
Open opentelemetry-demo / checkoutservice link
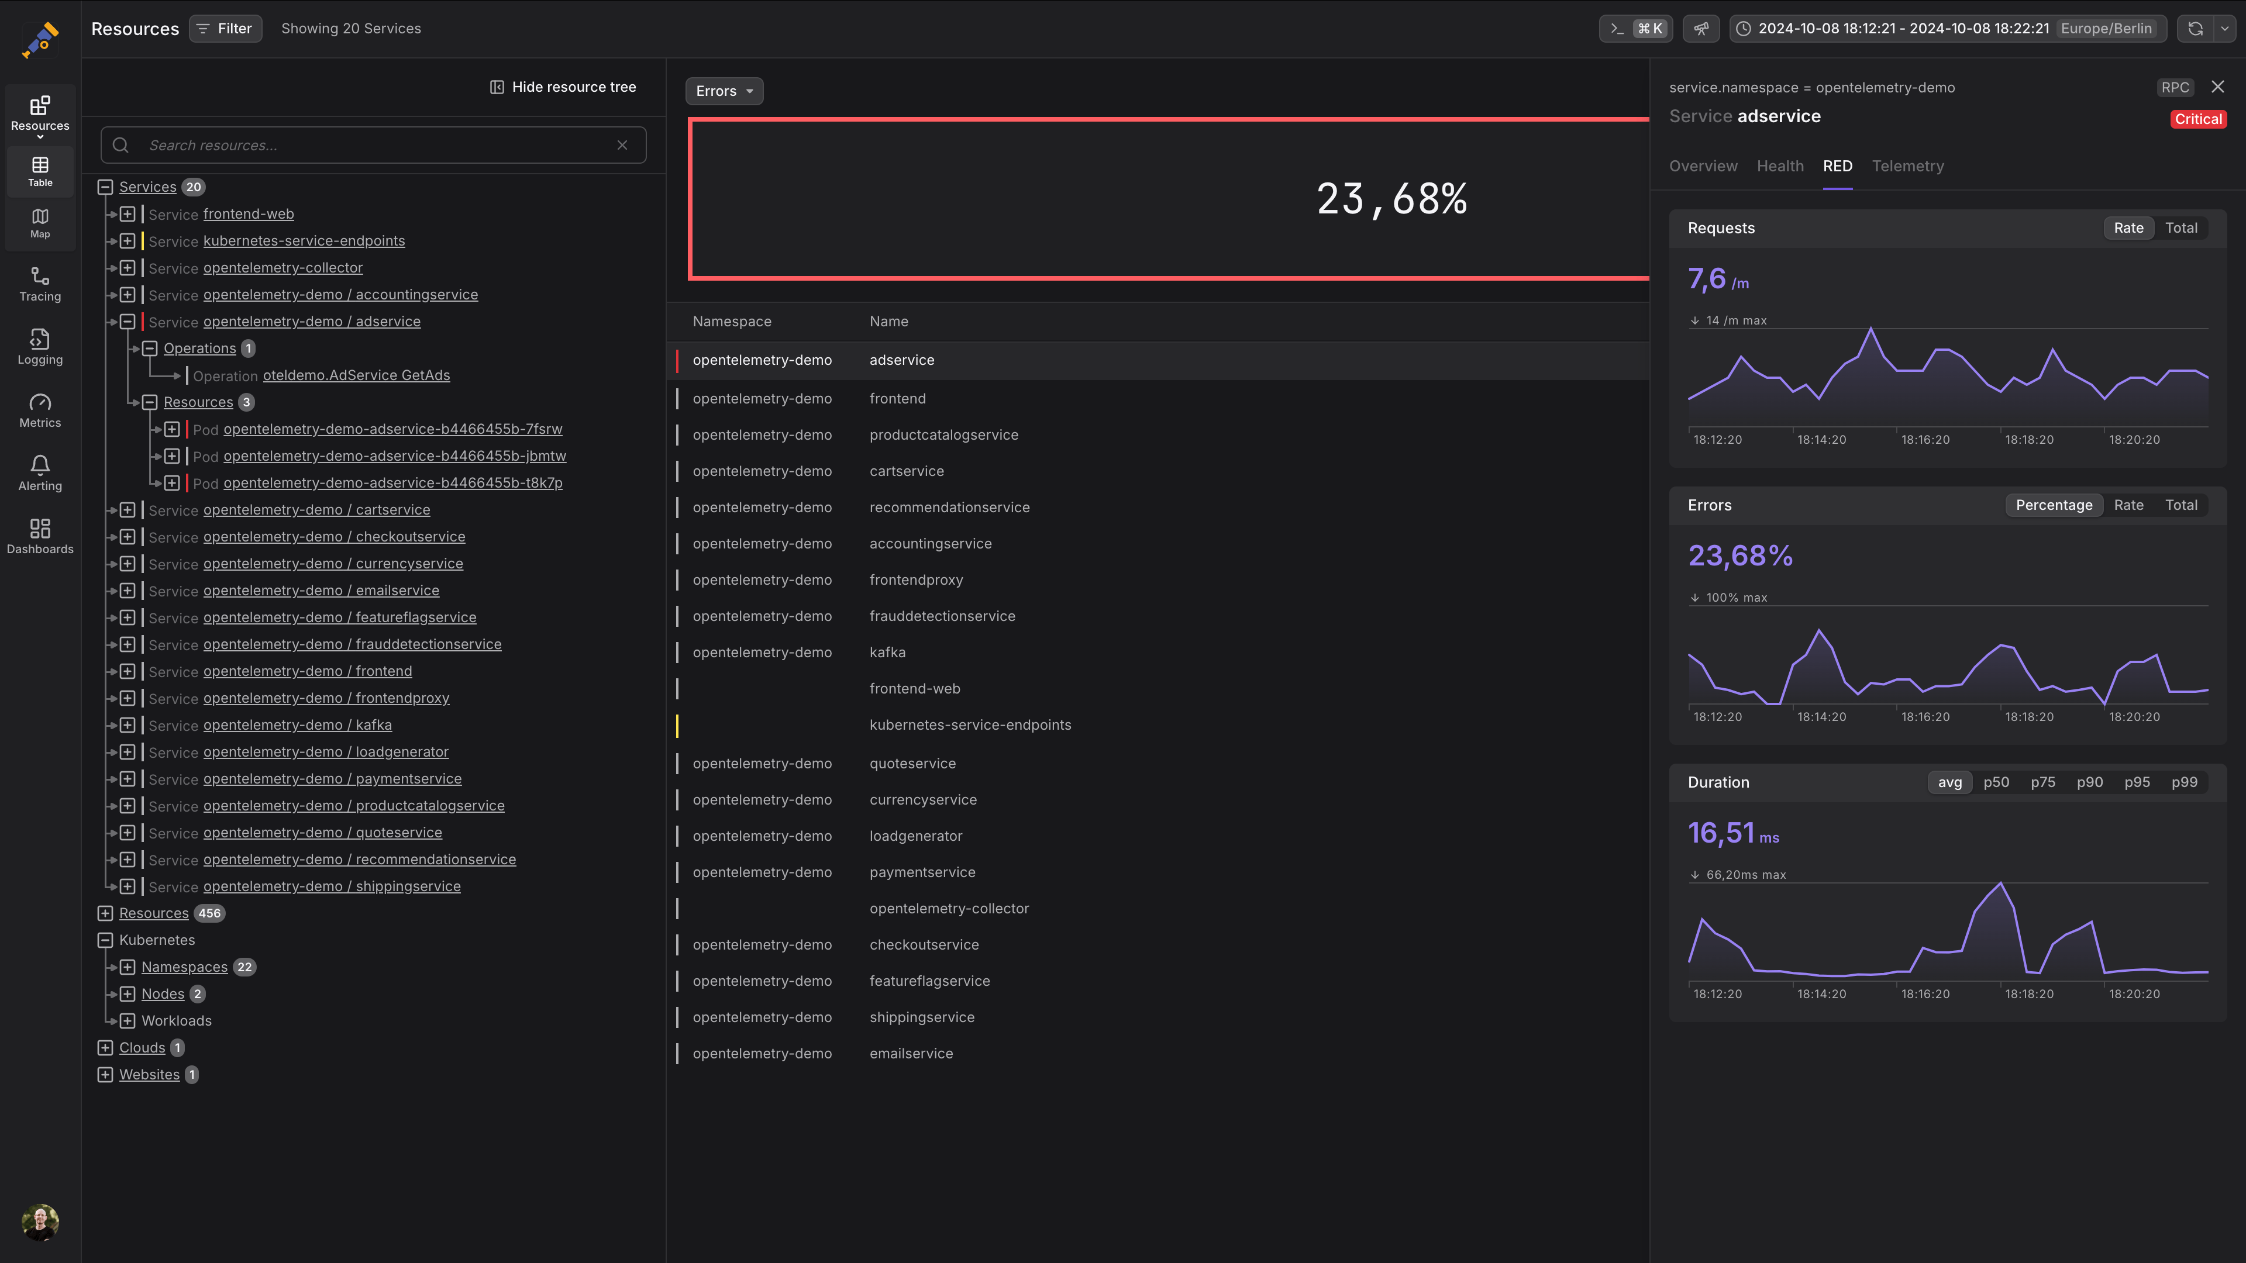click(334, 537)
